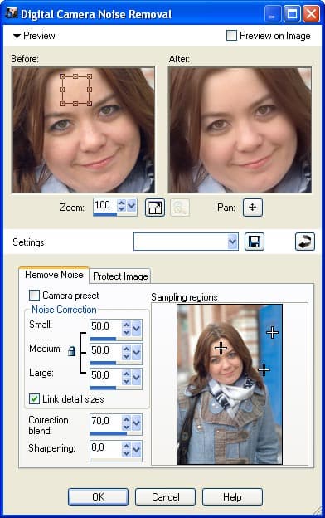This screenshot has height=518, width=325.
Task: Open the Zoom value dropdown arrow
Action: tap(132, 206)
